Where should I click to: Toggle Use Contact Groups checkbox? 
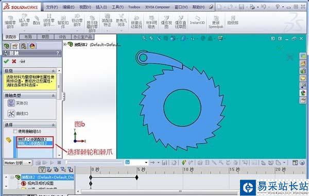click(15, 131)
